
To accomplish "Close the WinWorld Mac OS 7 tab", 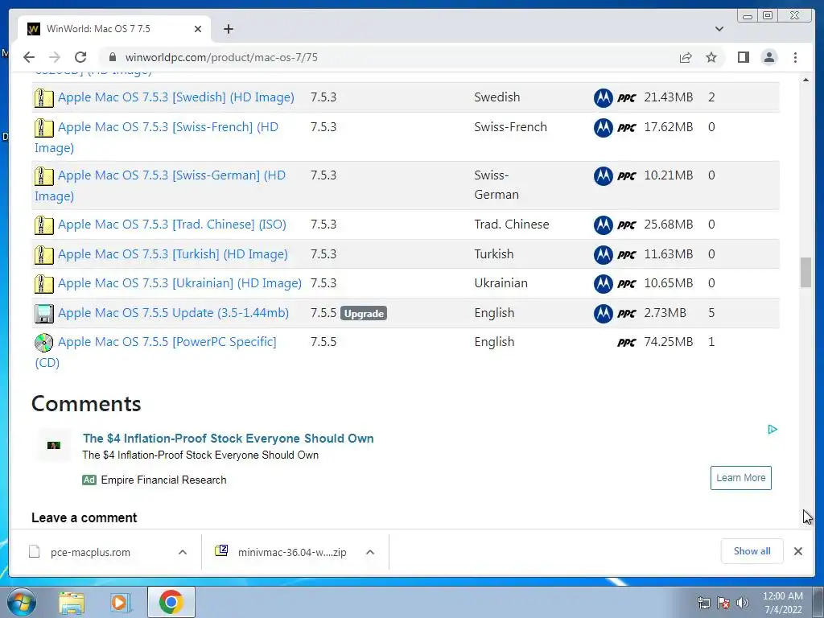I will pos(198,29).
